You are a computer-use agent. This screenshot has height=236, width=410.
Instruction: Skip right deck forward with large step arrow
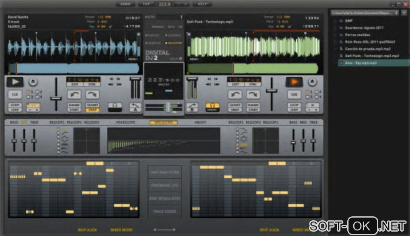pyautogui.click(x=217, y=84)
